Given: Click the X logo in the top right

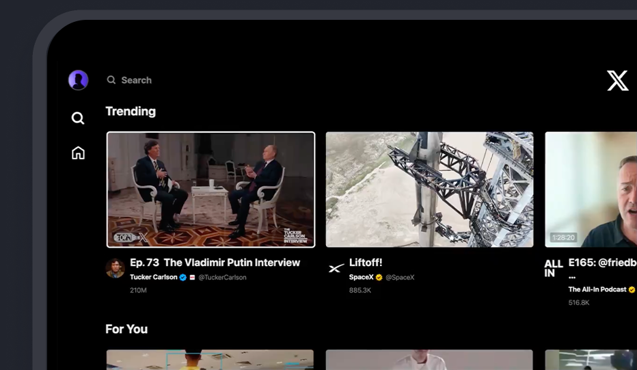Looking at the screenshot, I should (617, 81).
